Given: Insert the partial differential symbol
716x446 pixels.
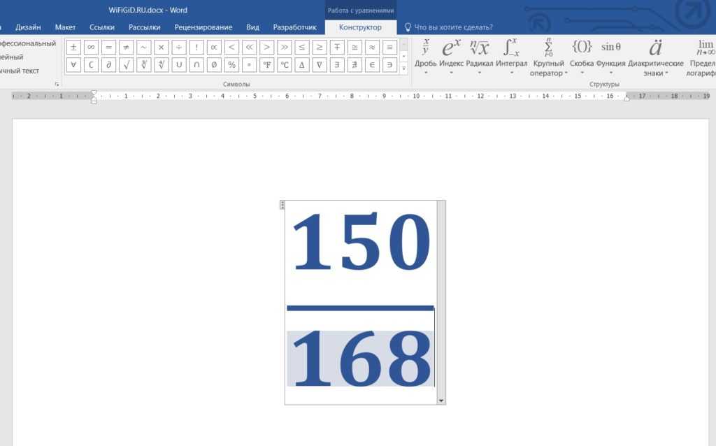Looking at the screenshot, I should tap(108, 65).
